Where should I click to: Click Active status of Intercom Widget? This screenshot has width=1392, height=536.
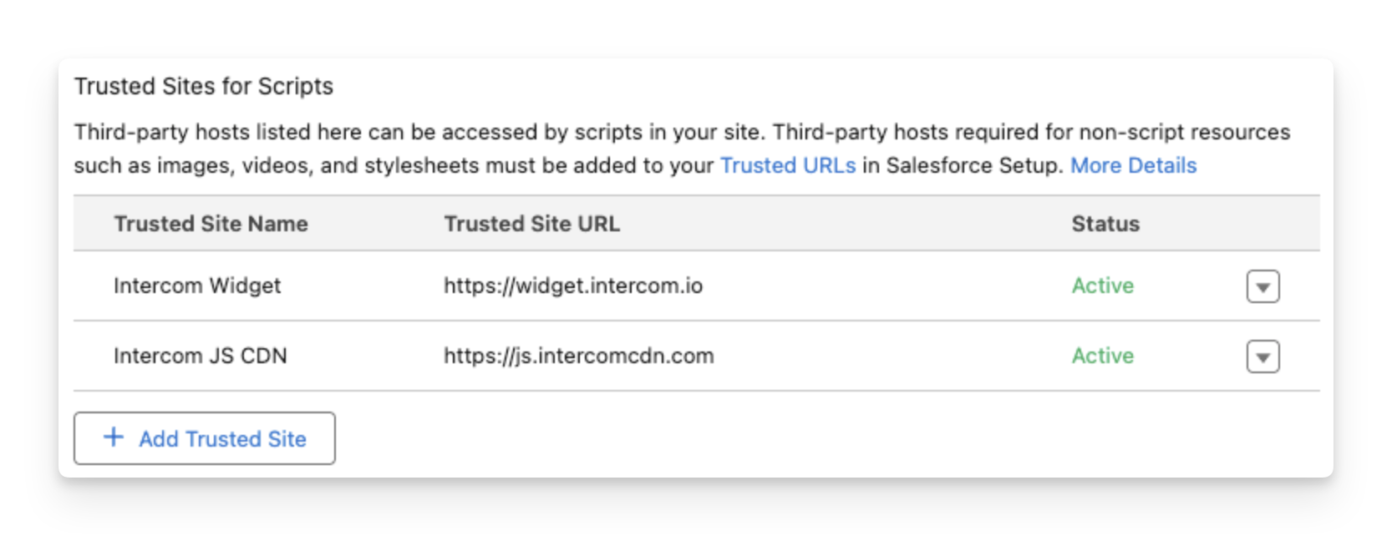[1102, 286]
